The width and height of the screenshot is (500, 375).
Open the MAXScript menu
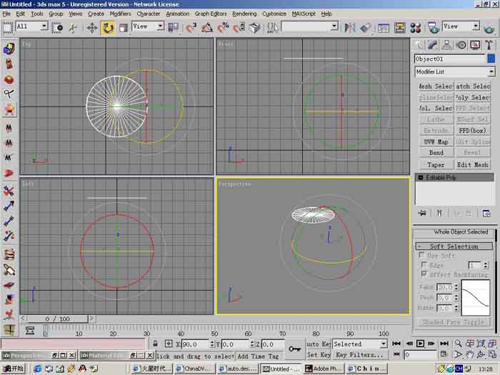point(304,14)
